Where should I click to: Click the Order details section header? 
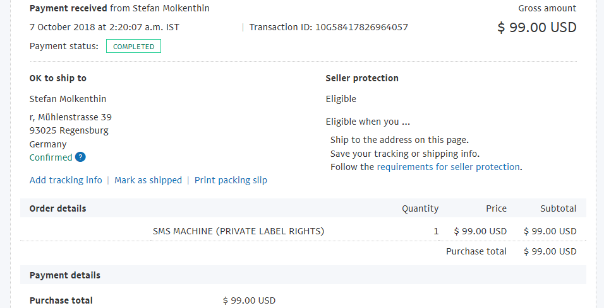(57, 208)
